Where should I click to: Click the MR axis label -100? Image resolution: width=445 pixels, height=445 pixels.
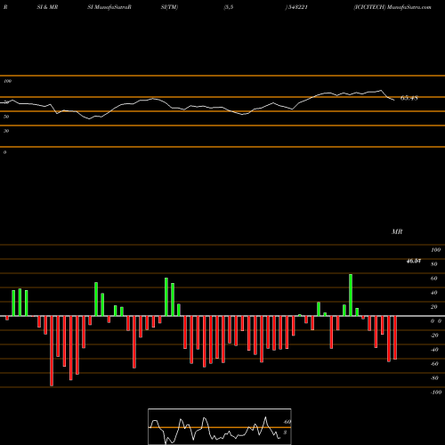point(436,392)
